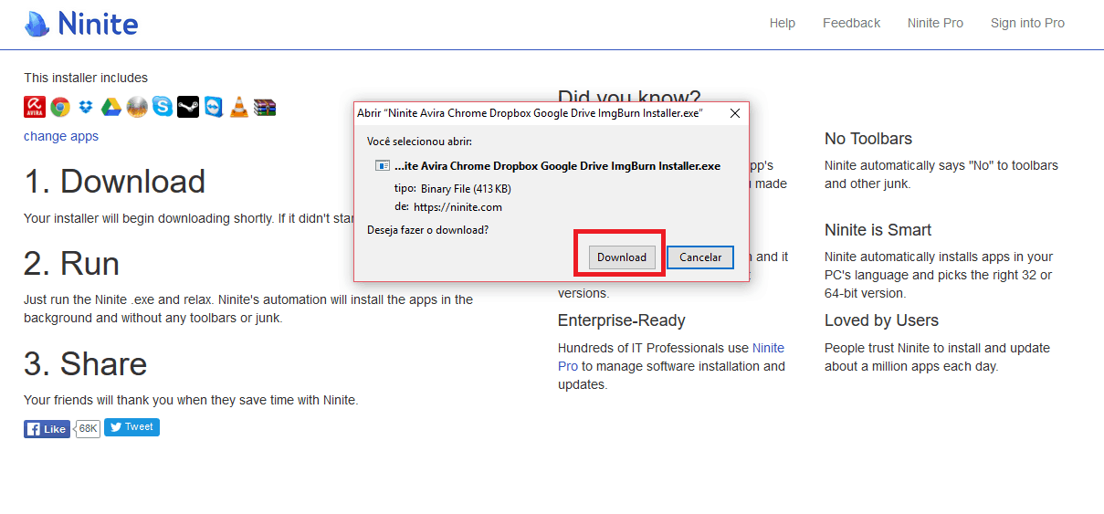Click Cancelar in the dialog
Viewport: 1104px width, 514px height.
pos(700,257)
